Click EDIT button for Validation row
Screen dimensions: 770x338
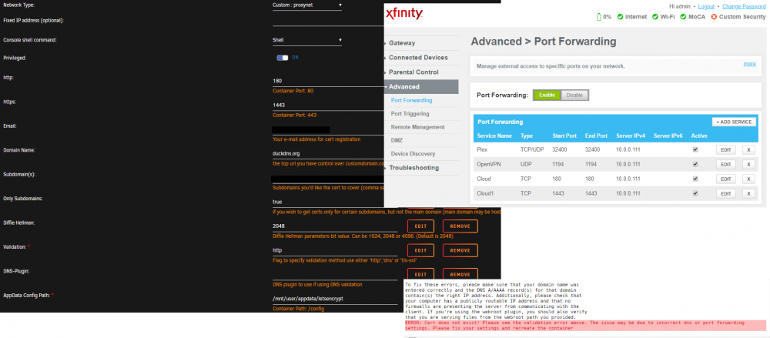[420, 250]
